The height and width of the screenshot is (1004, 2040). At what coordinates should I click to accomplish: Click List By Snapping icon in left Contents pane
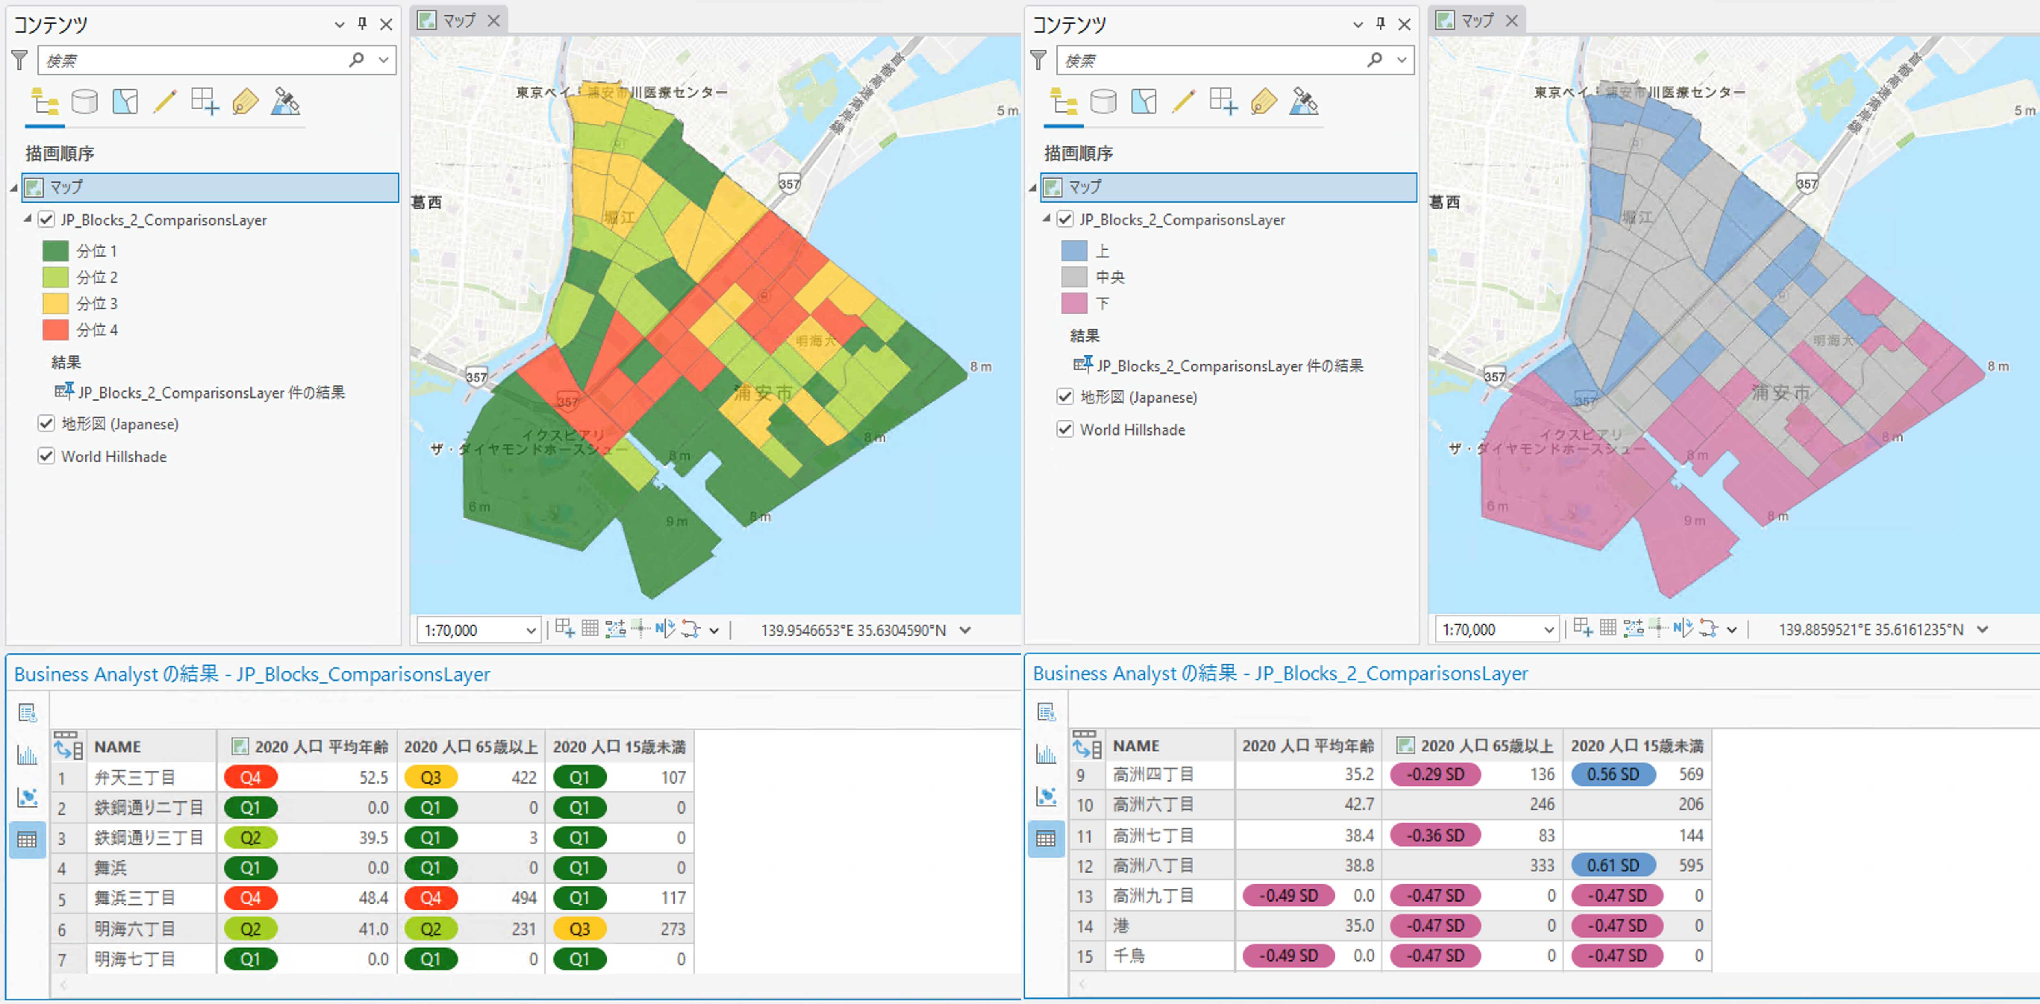pyautogui.click(x=204, y=102)
